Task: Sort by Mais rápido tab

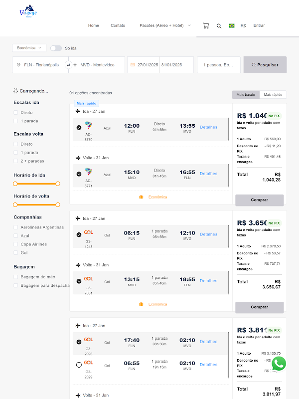Action: tap(273, 94)
